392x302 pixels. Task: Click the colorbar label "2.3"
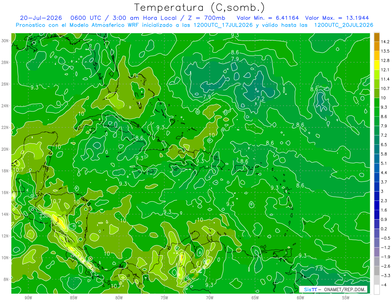(x=384, y=201)
